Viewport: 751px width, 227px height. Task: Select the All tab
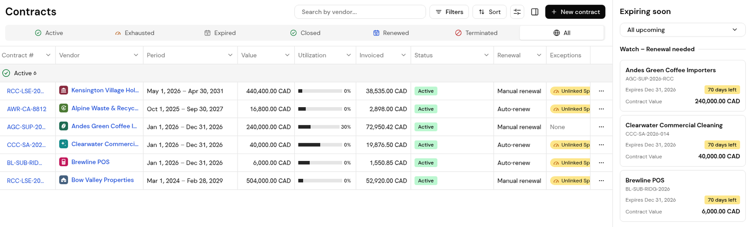click(562, 33)
